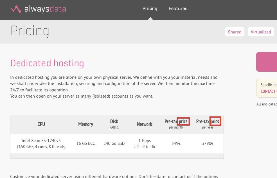Switch to Virtualized hosting pricing
The image size is (277, 178).
coord(261,32)
